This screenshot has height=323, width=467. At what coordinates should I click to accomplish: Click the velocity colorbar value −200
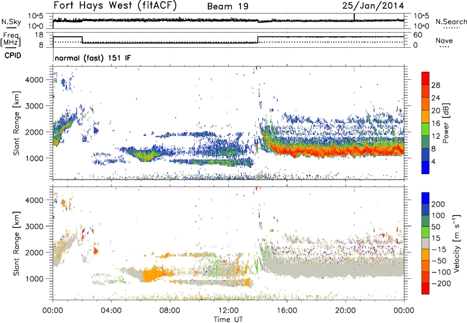(441, 284)
